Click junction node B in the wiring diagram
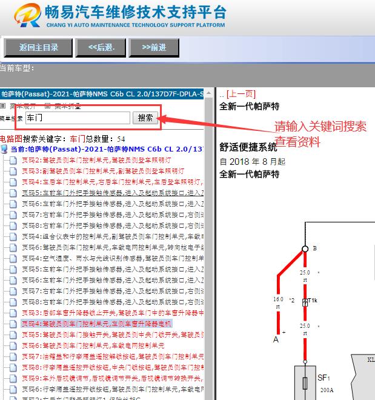The width and height of the screenshot is (375, 400). click(x=305, y=248)
